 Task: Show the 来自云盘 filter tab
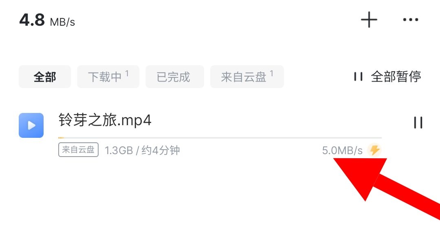pos(247,77)
